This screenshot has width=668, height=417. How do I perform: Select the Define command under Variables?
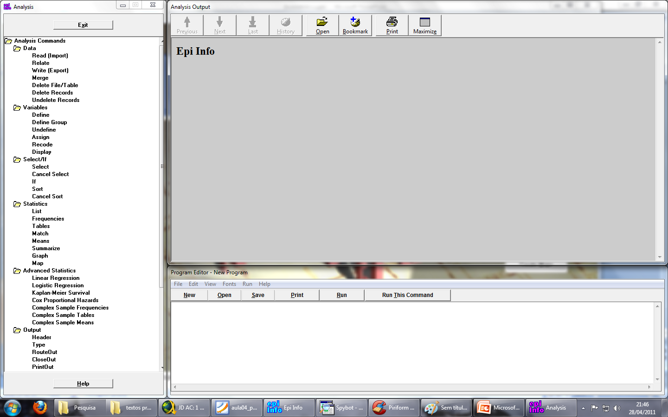[41, 115]
